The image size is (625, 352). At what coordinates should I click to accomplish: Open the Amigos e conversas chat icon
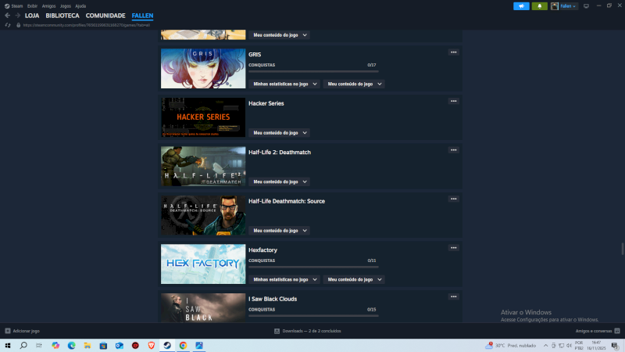[x=617, y=331]
